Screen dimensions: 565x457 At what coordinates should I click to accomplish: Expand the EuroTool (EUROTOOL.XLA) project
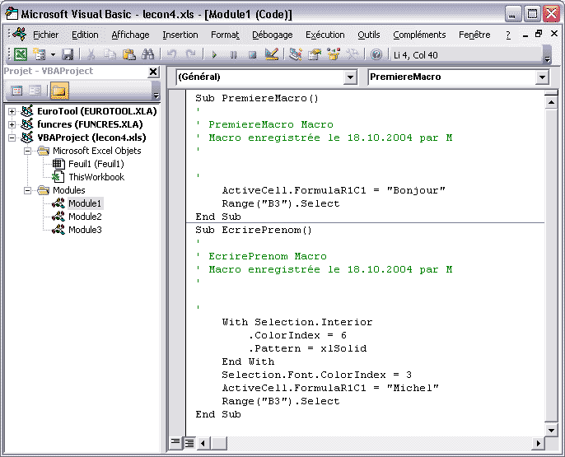(x=12, y=111)
